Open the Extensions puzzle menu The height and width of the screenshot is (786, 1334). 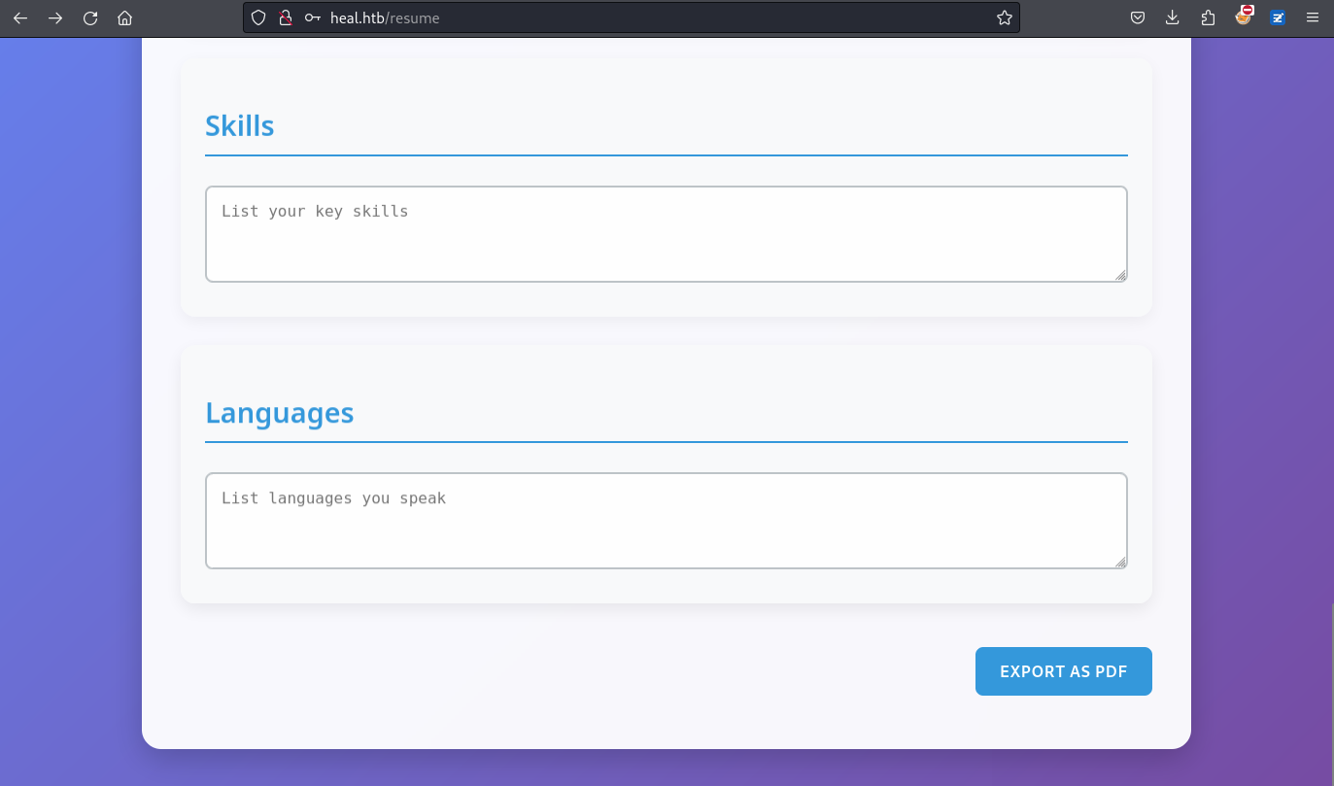(x=1208, y=17)
